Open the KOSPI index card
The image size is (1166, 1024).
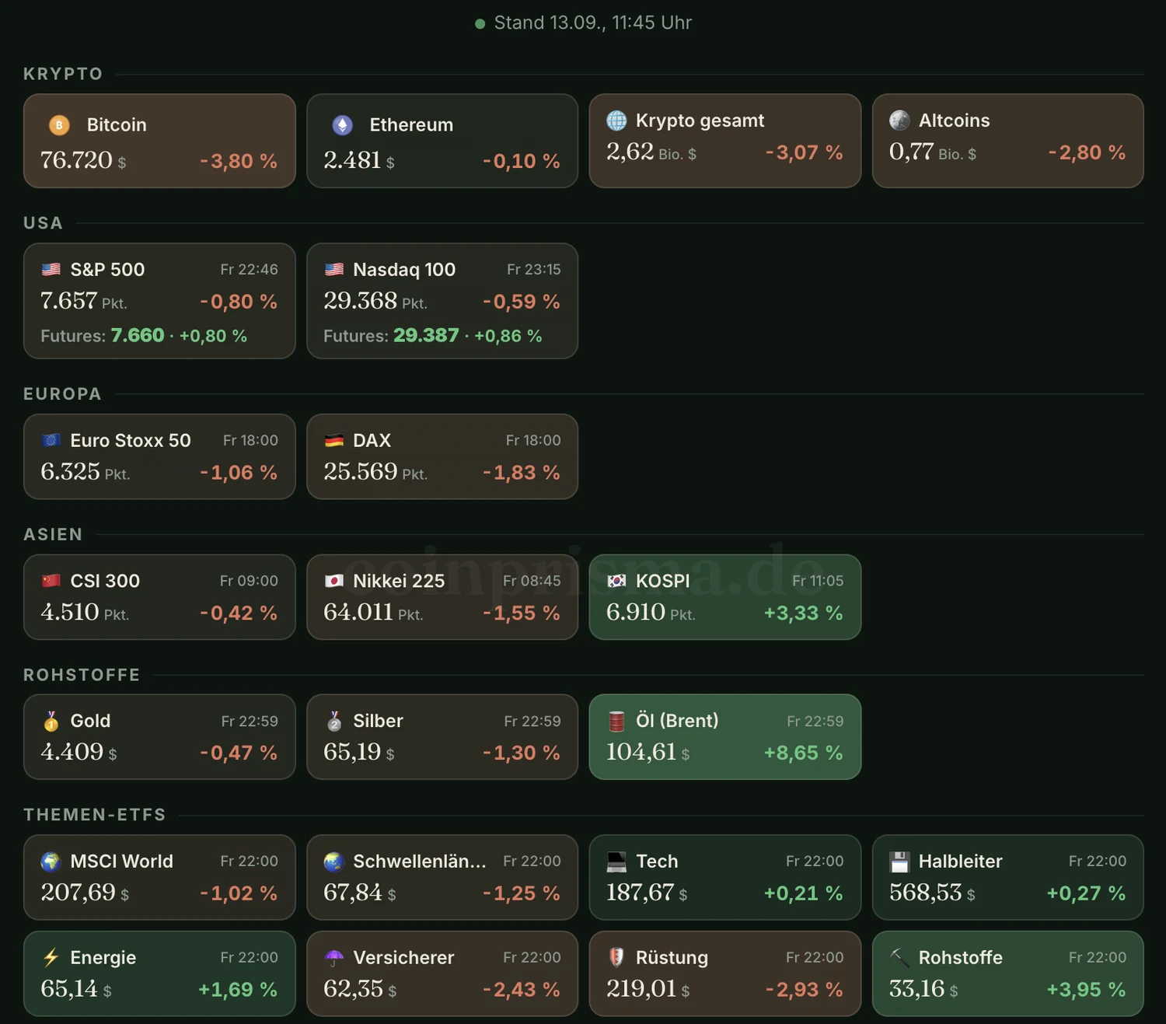click(725, 597)
